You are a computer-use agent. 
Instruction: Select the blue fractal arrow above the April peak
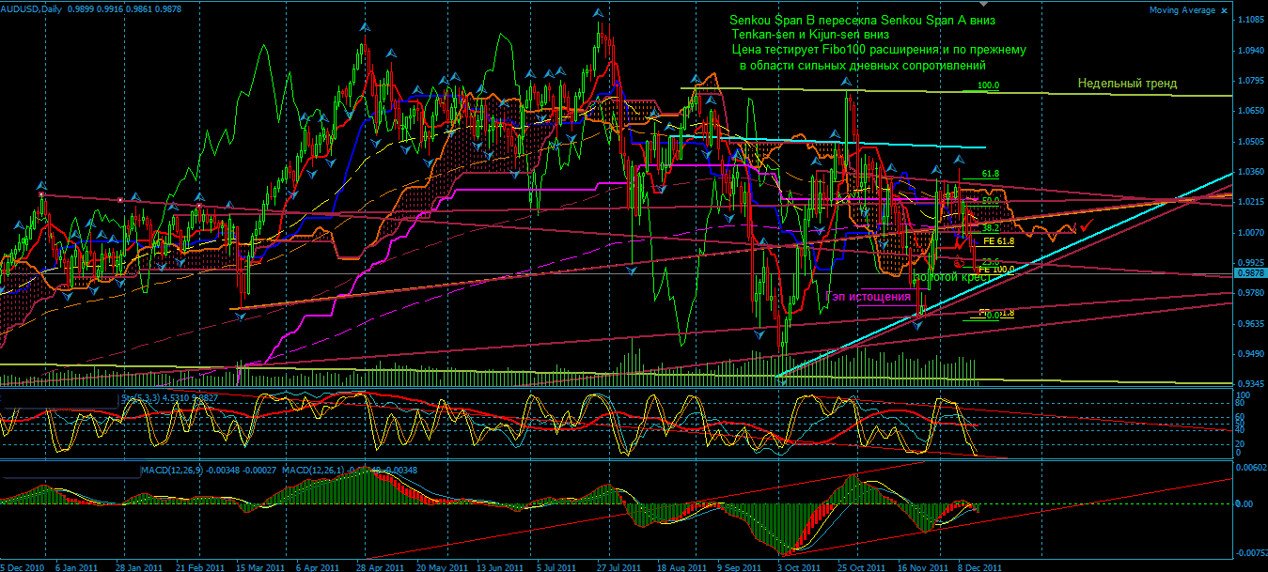tap(365, 27)
